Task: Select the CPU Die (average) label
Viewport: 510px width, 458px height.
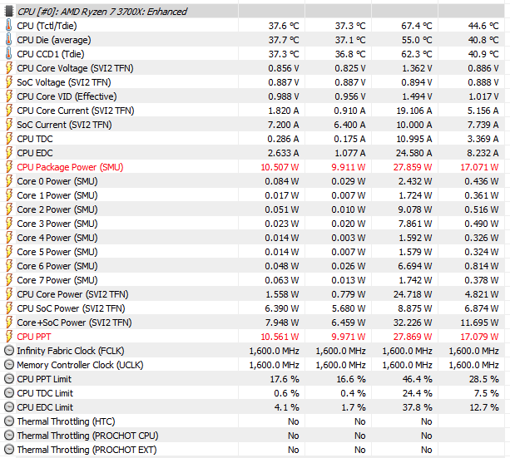Action: pyautogui.click(x=54, y=40)
